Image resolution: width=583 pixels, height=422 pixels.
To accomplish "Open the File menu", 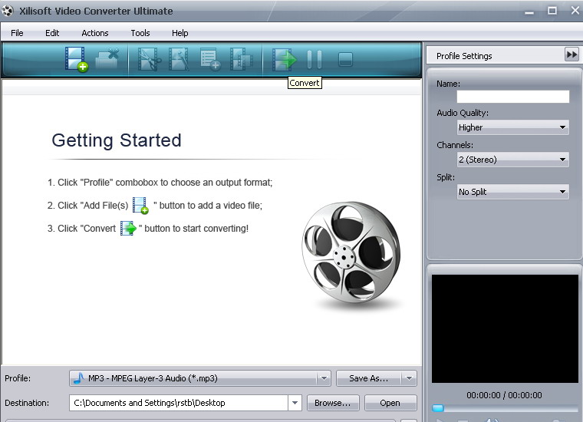I will coord(17,33).
